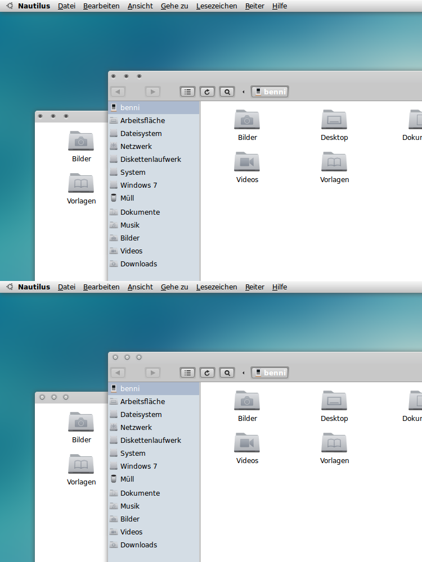Click Forward arrow in lower Nautilus toolbar
This screenshot has height=562, width=422.
click(x=152, y=373)
